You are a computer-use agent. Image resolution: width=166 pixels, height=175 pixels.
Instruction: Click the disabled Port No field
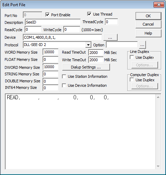(33, 15)
